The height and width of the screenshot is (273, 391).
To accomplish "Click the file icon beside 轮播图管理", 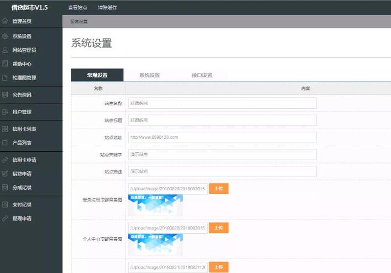I will click(x=5, y=78).
